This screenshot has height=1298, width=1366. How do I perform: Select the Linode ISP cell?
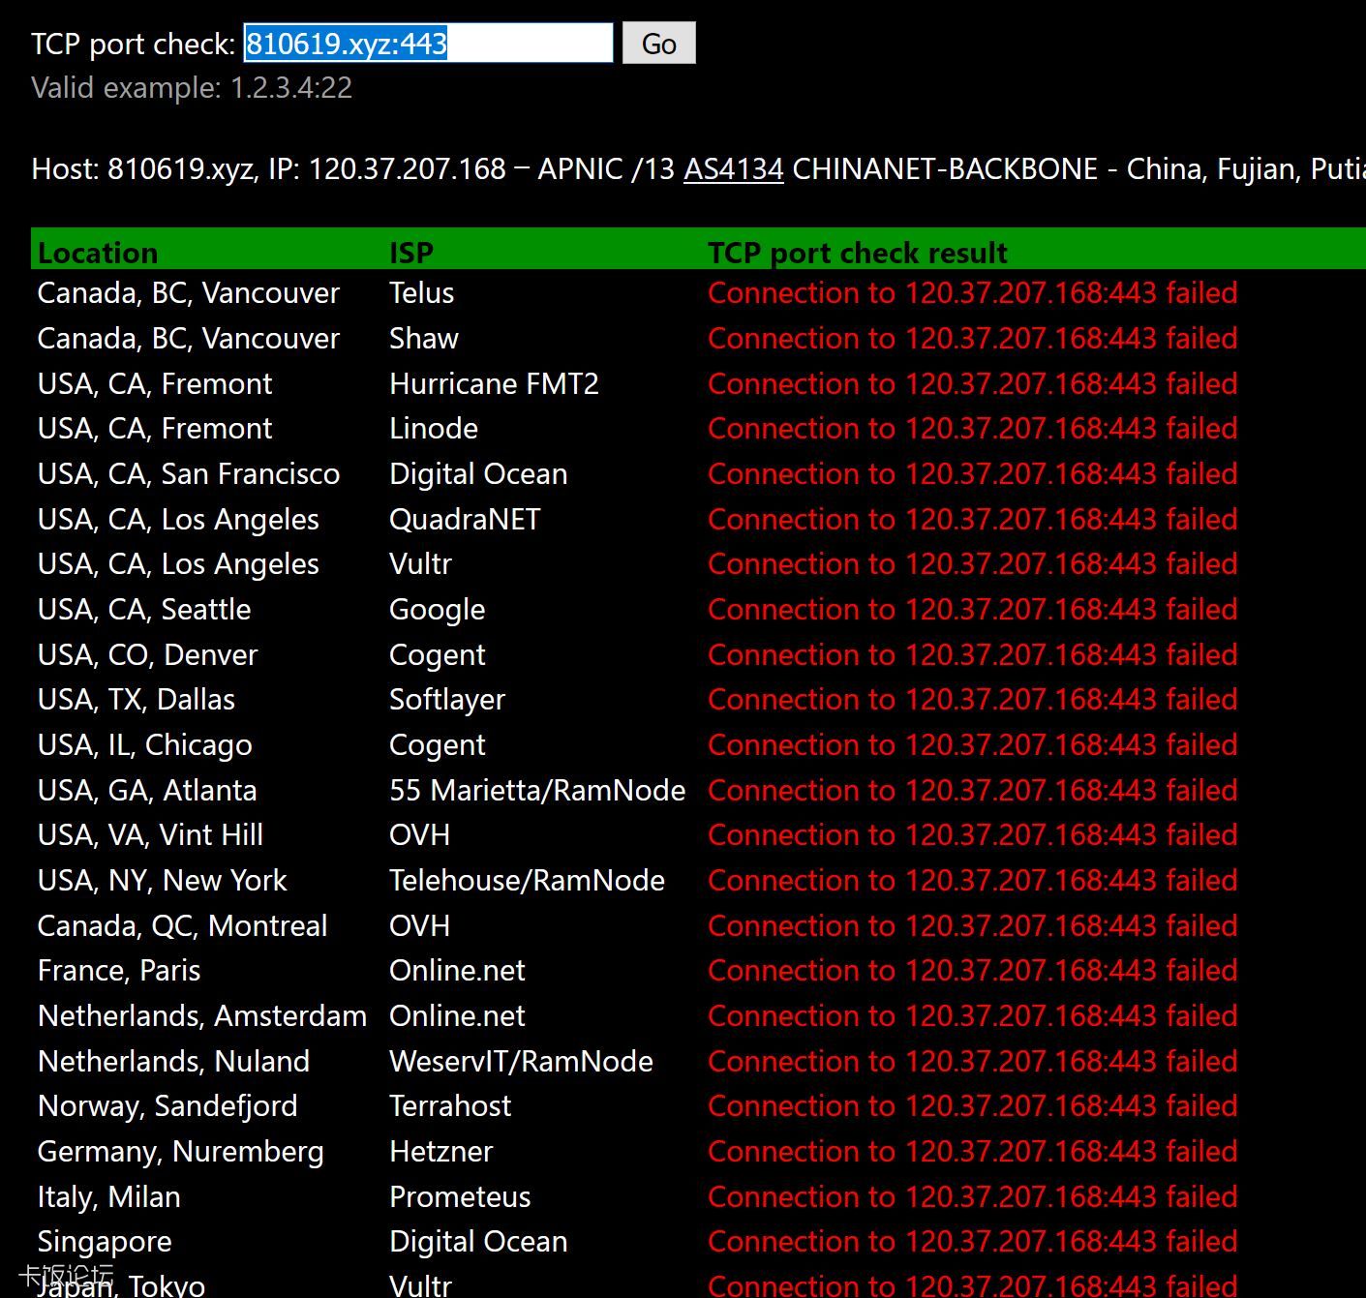tap(434, 429)
